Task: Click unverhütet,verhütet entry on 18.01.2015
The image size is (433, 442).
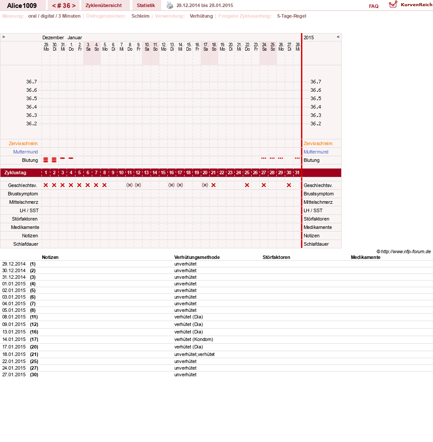Action: [194, 354]
